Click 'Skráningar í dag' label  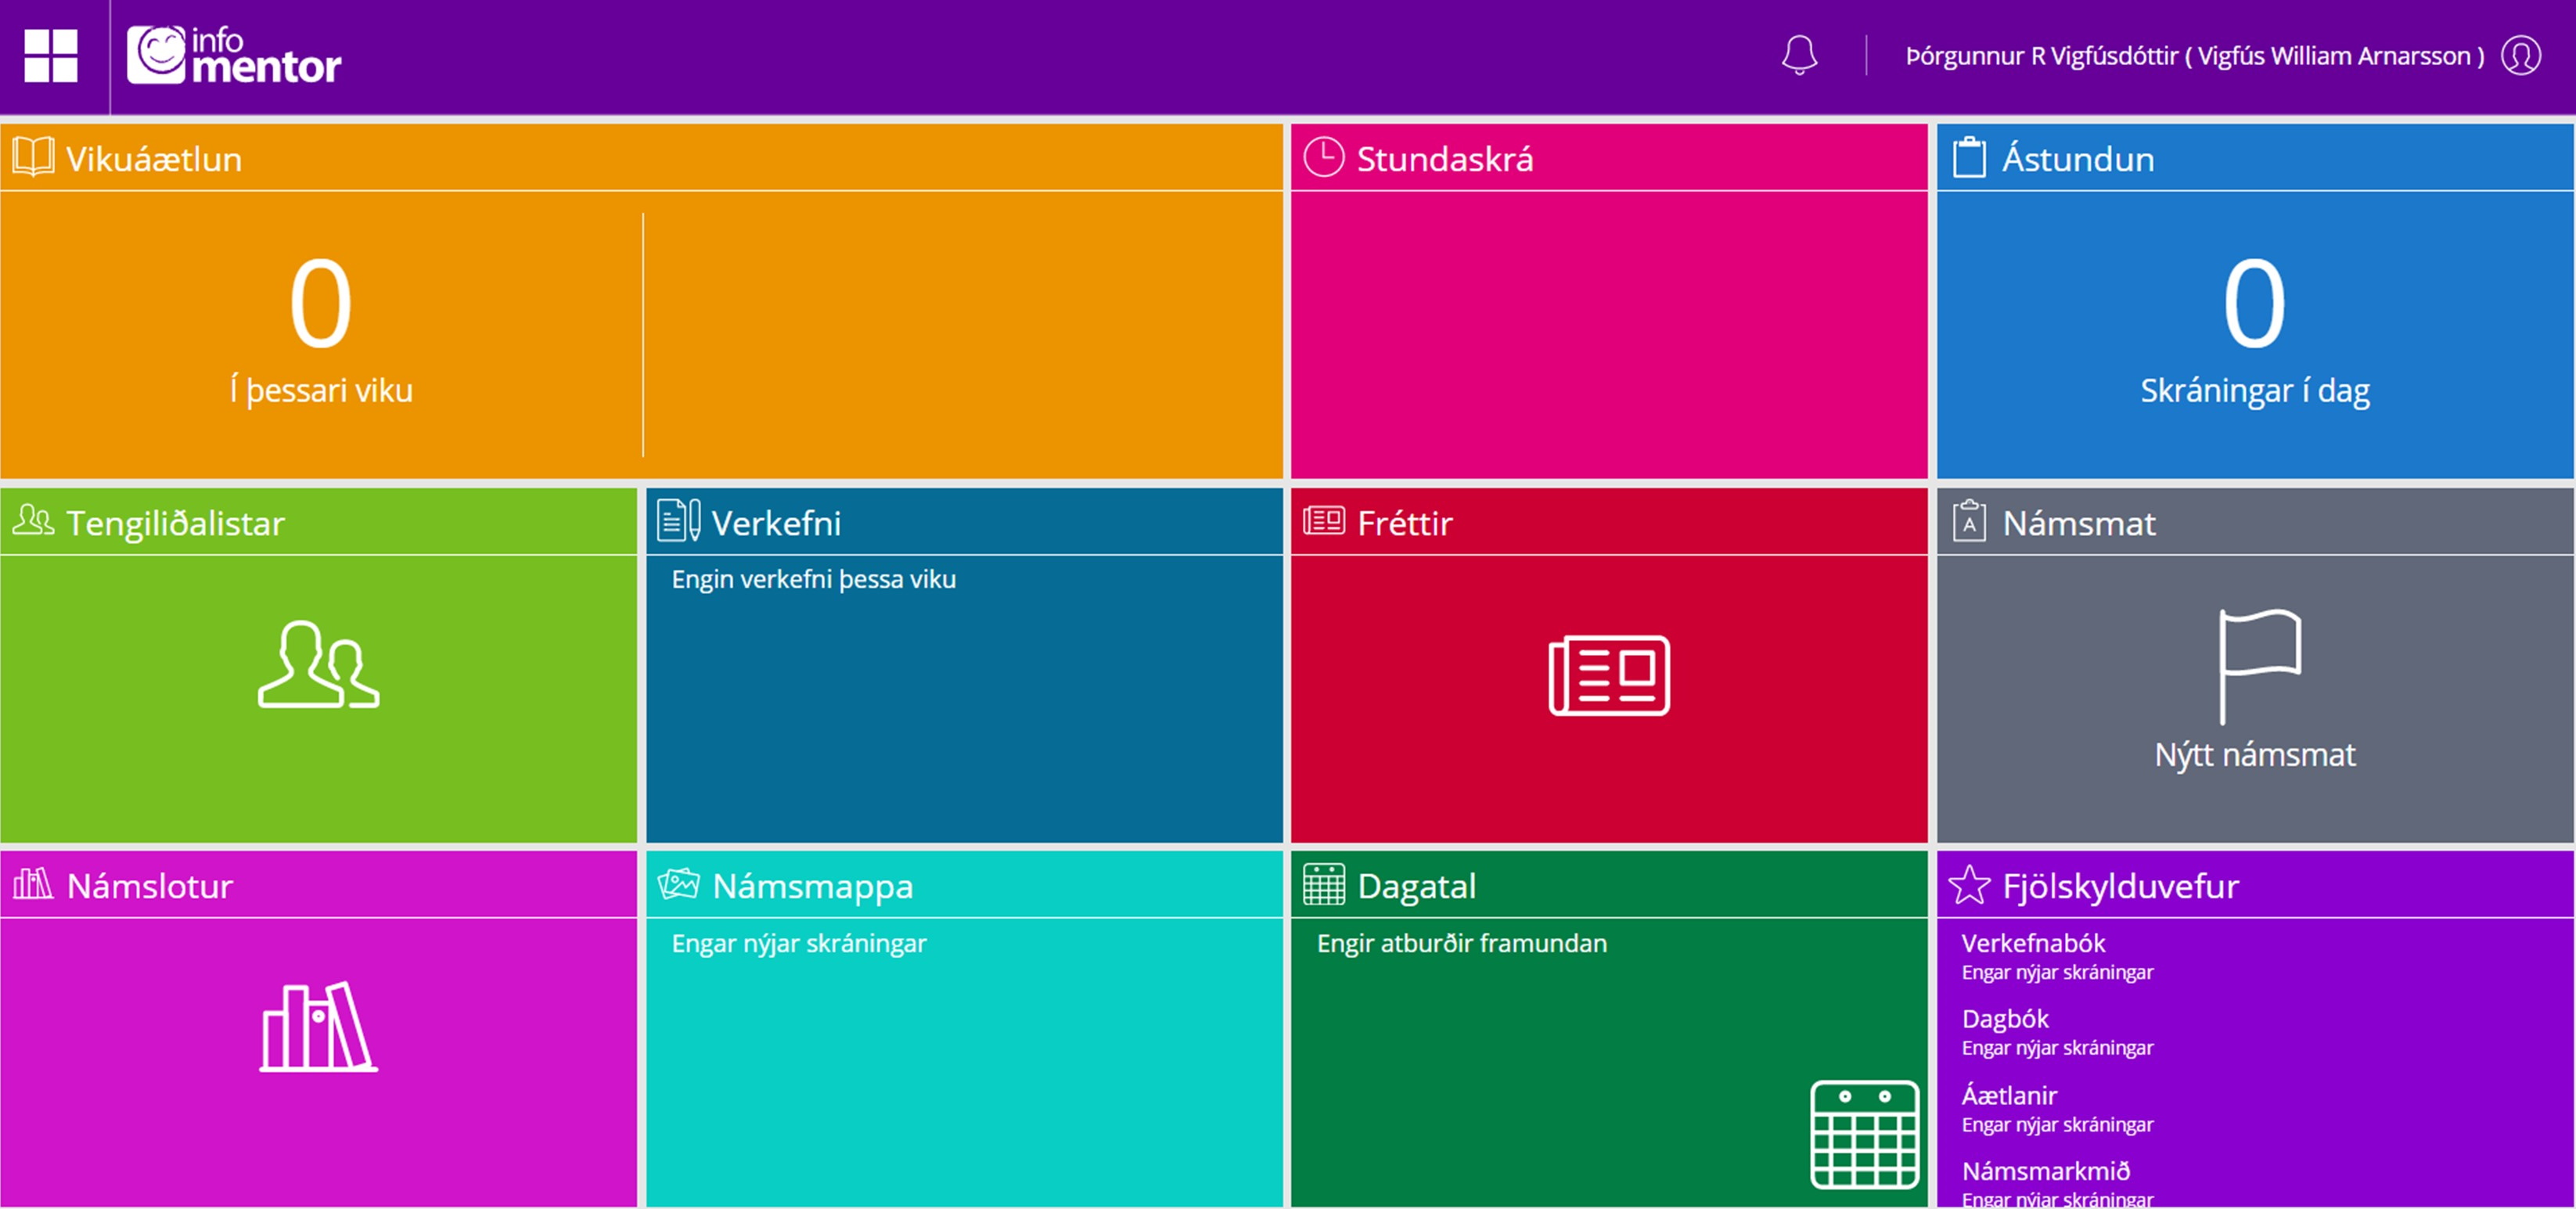tap(2255, 390)
